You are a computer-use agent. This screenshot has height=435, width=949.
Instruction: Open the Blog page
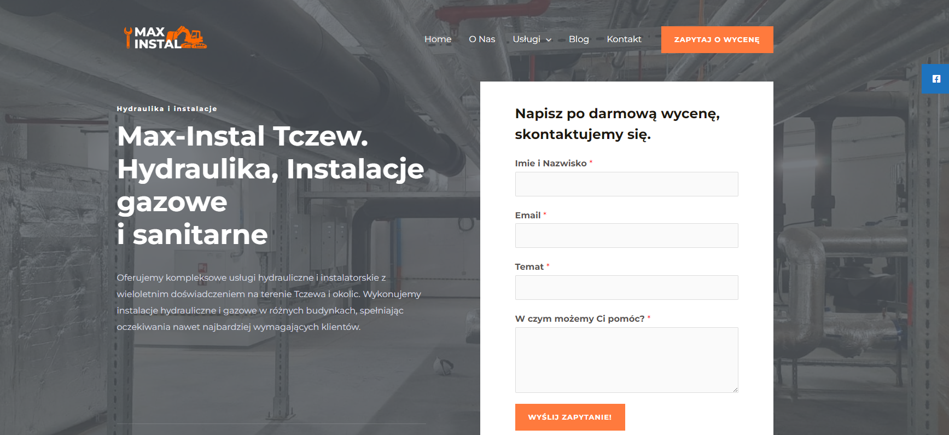(x=578, y=39)
